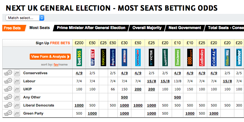This screenshot has height=122, width=244.
Task: Click the Free Bets tab
Action: coord(13,28)
